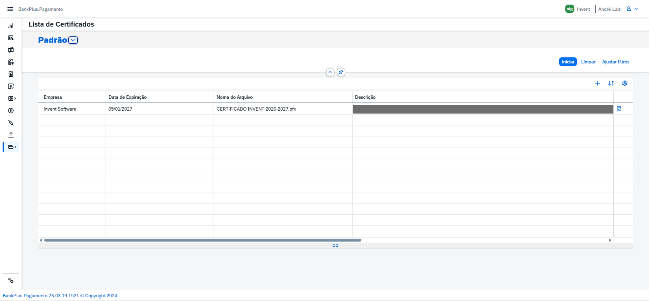
Task: Open the dollar coin sidebar icon
Action: 11,111
